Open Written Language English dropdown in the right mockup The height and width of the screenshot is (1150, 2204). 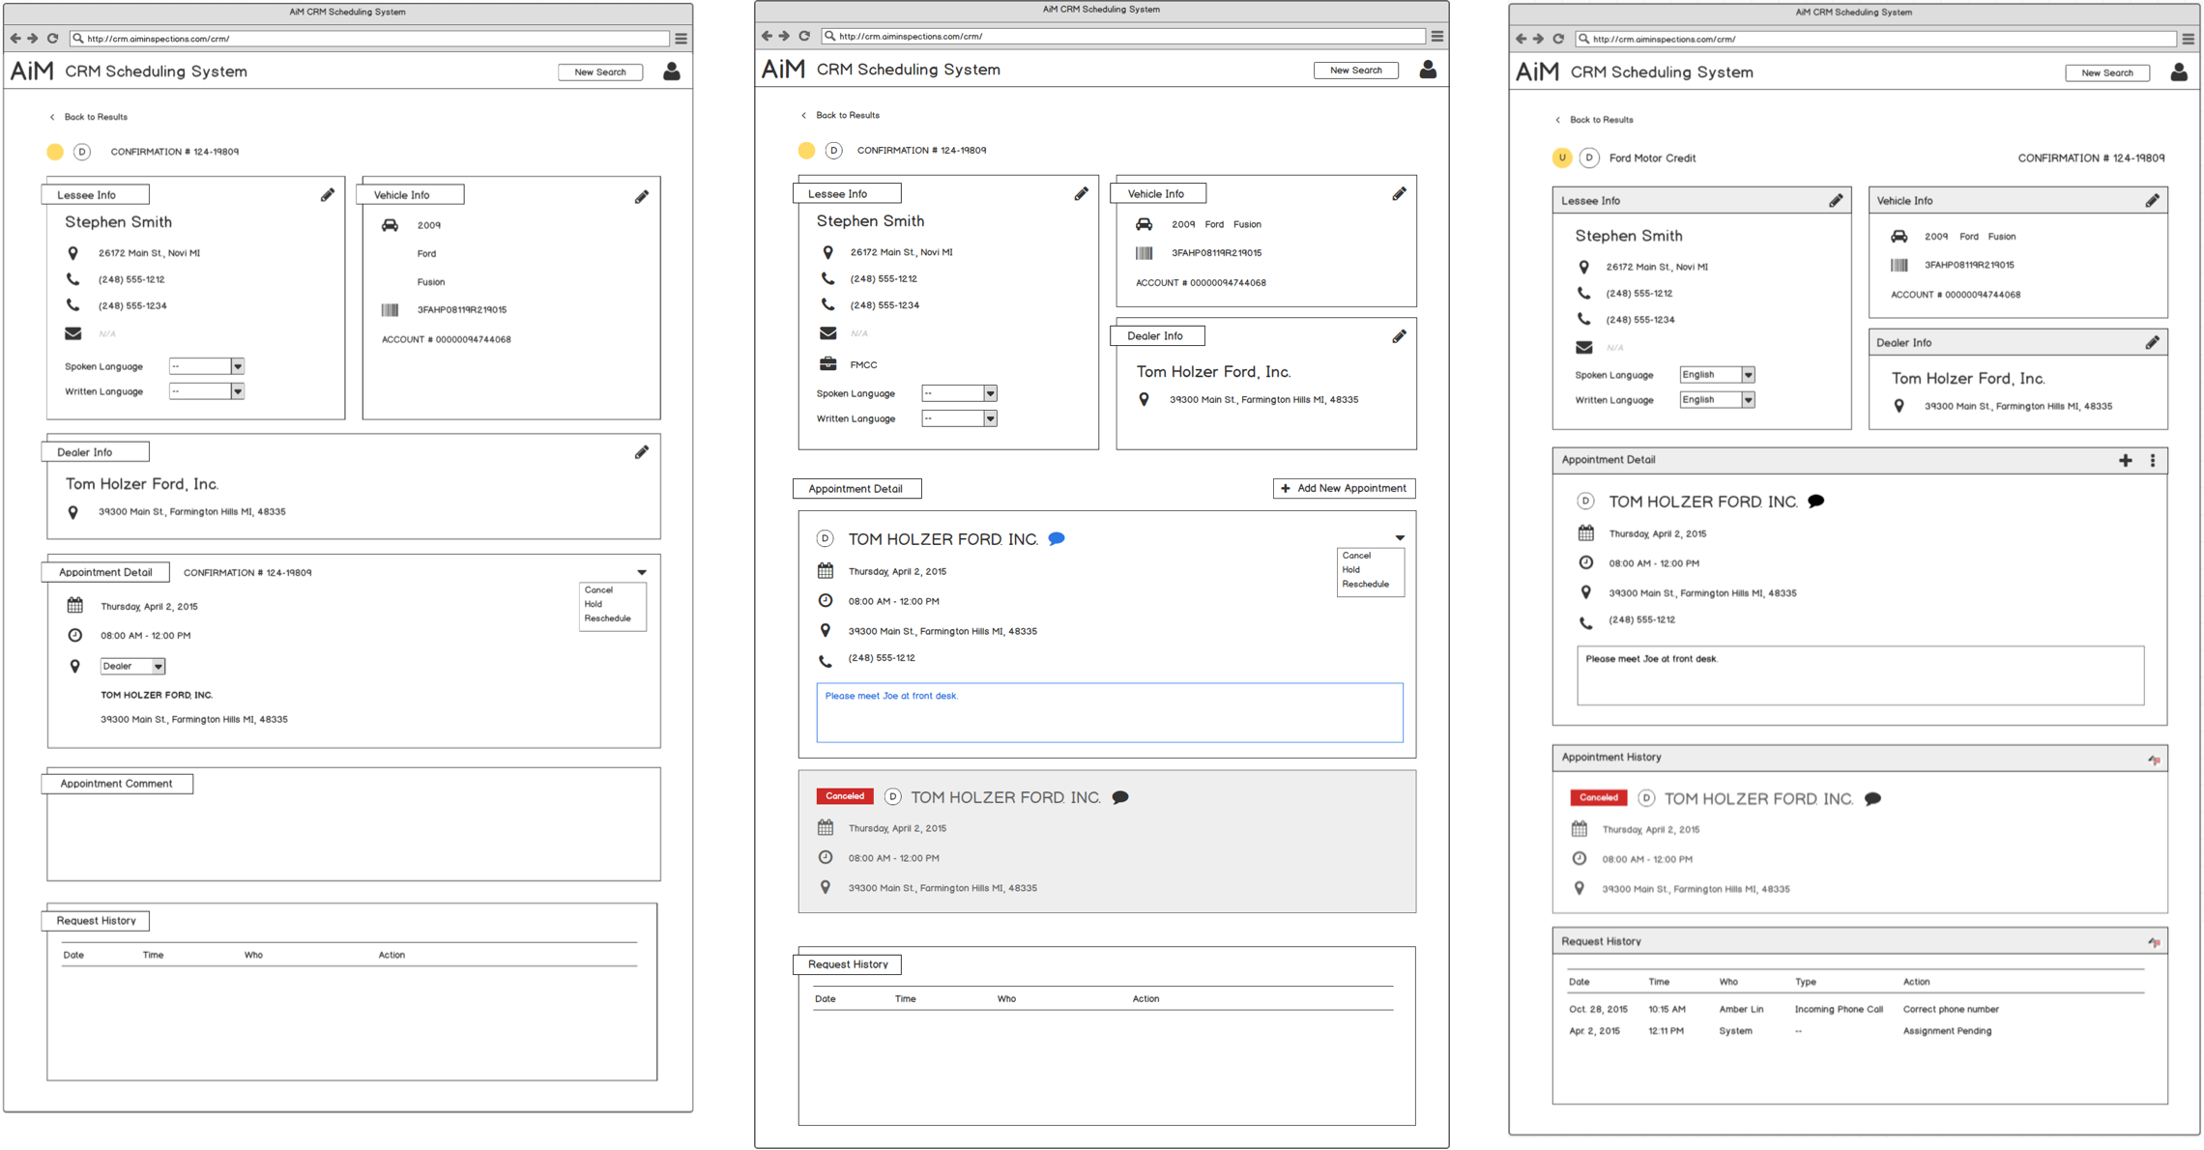pos(1717,400)
